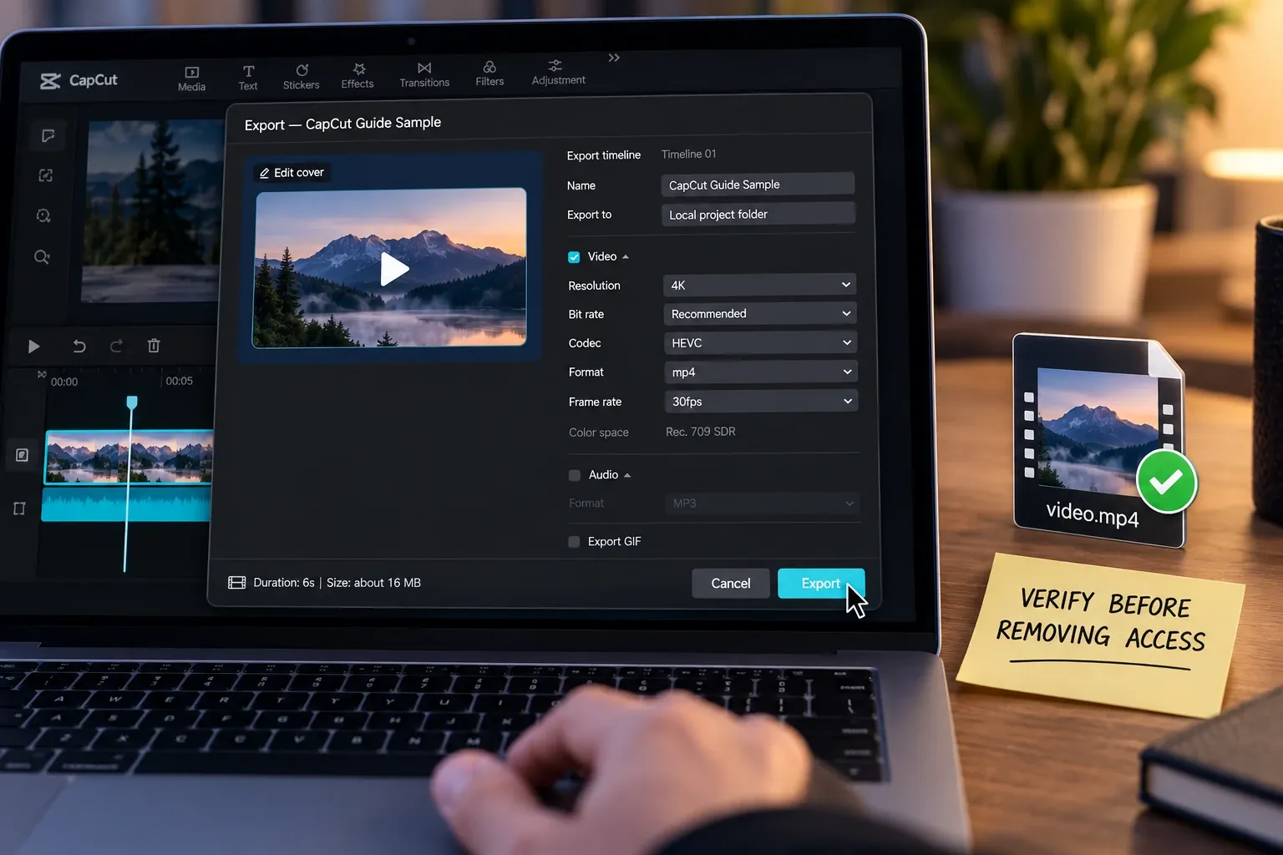Open the Frame rate dropdown showing 30fps
1283x855 pixels.
(x=762, y=402)
